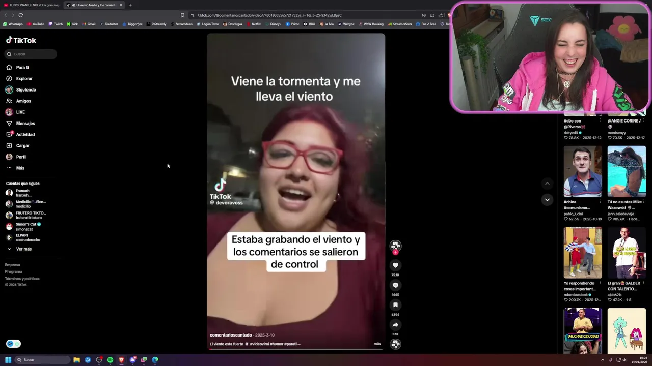
Task: Click Cargar to upload a video
Action: coord(18,145)
